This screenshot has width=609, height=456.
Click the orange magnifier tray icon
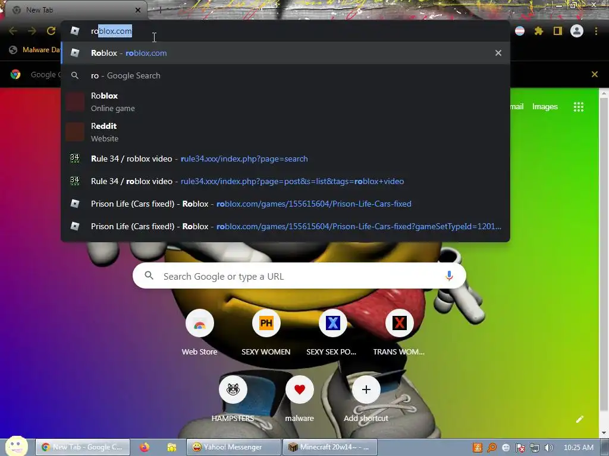492,448
